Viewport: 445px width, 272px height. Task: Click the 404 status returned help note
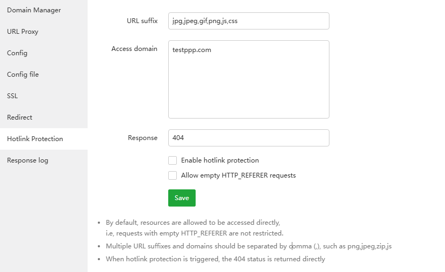click(215, 259)
